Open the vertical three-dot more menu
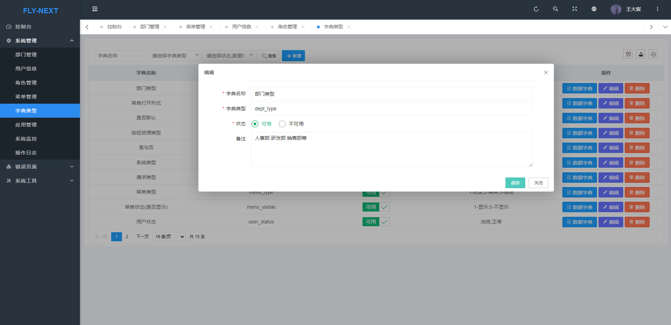 tap(657, 9)
